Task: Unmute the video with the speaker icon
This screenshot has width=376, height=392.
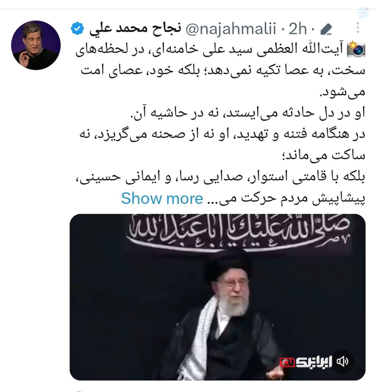Action: (x=343, y=361)
